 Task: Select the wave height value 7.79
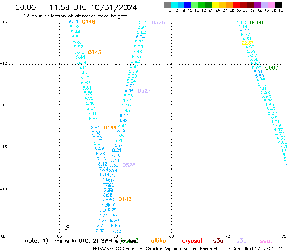[x=101, y=226]
